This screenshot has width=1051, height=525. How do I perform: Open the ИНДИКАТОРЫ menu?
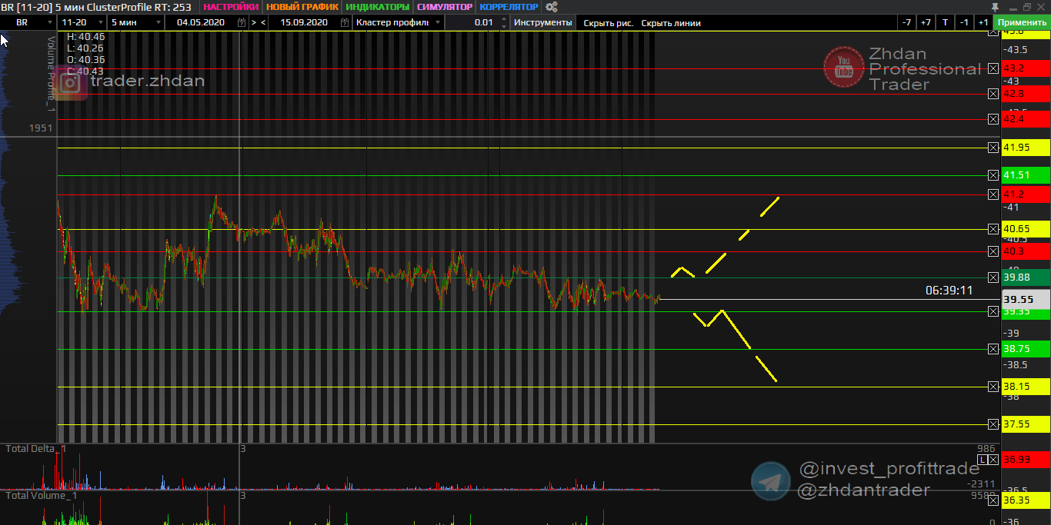click(378, 7)
